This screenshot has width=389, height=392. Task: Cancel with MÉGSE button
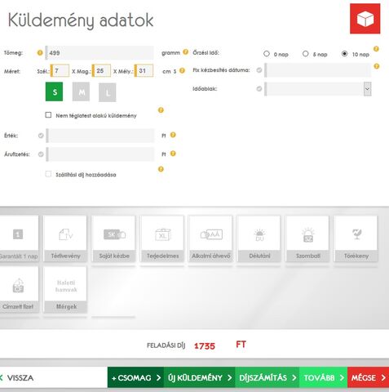pyautogui.click(x=369, y=377)
